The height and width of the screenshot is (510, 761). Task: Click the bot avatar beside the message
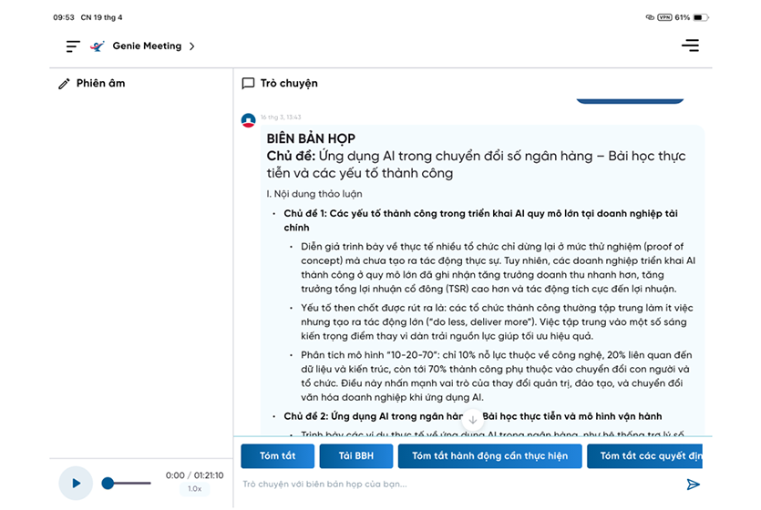[x=249, y=120]
